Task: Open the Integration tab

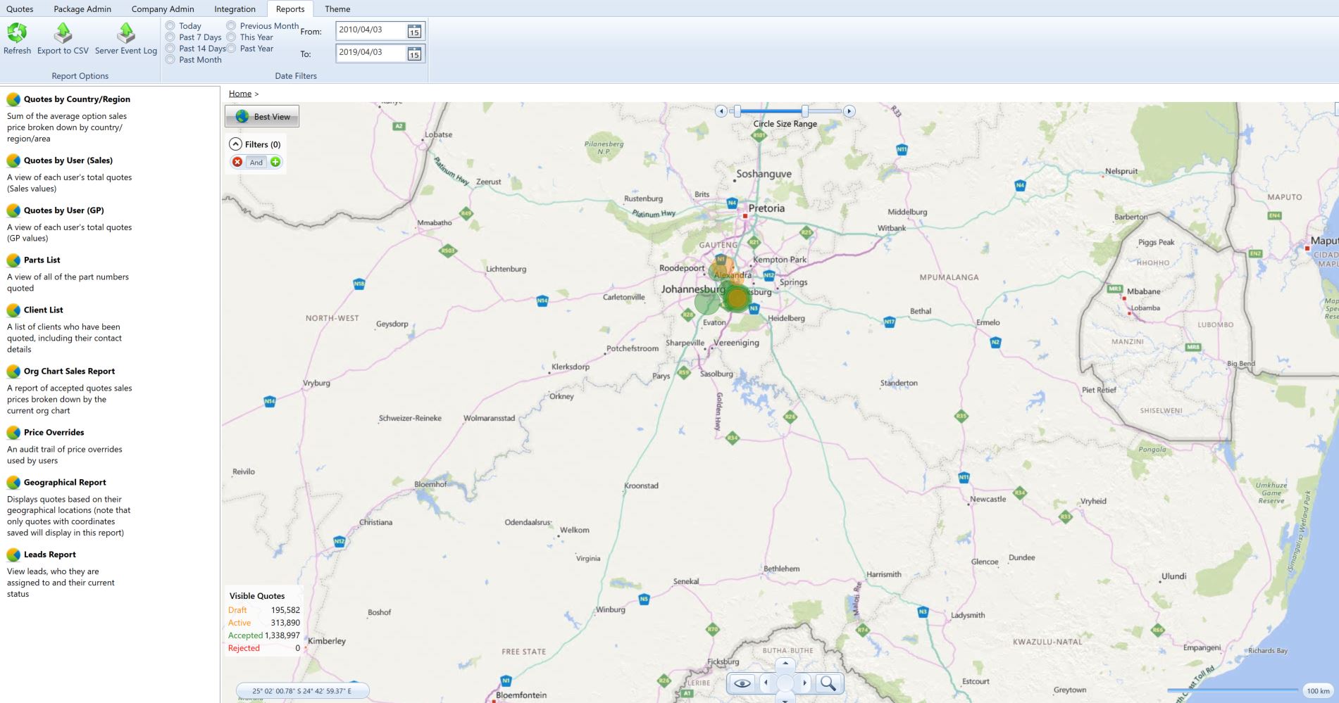Action: [235, 9]
